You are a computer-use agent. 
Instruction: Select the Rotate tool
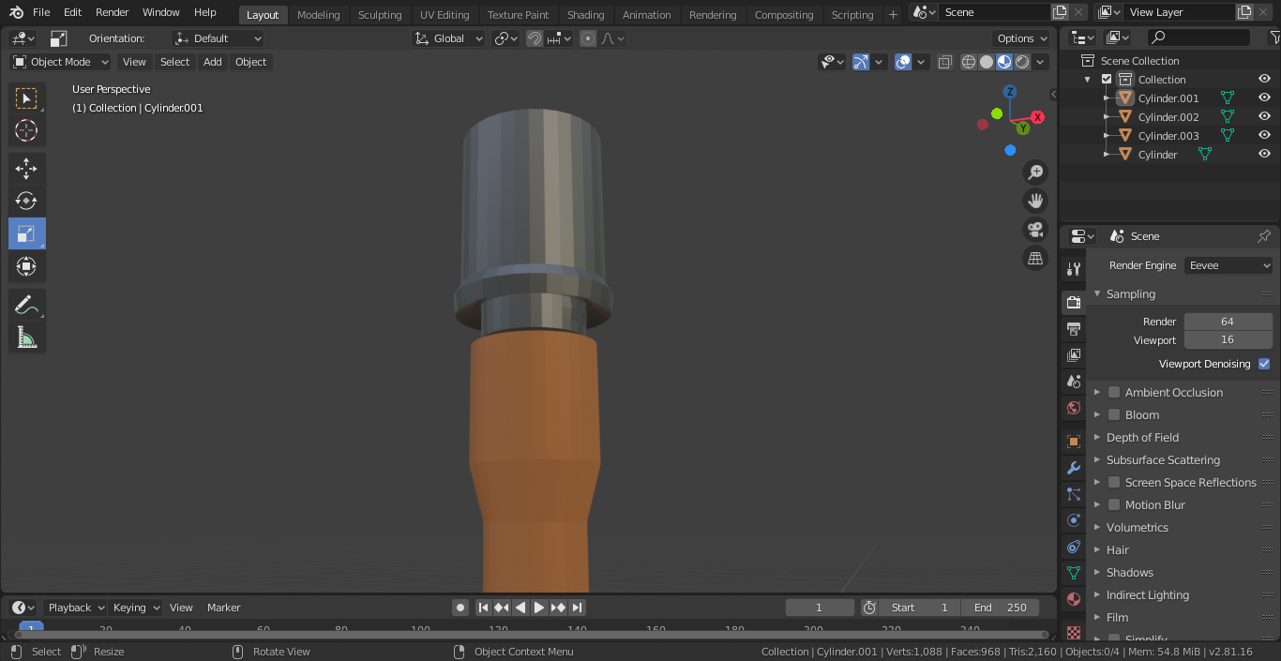point(26,201)
